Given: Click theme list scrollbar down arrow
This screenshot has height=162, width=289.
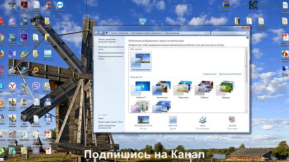Looking at the screenshot, I should click(x=246, y=111).
